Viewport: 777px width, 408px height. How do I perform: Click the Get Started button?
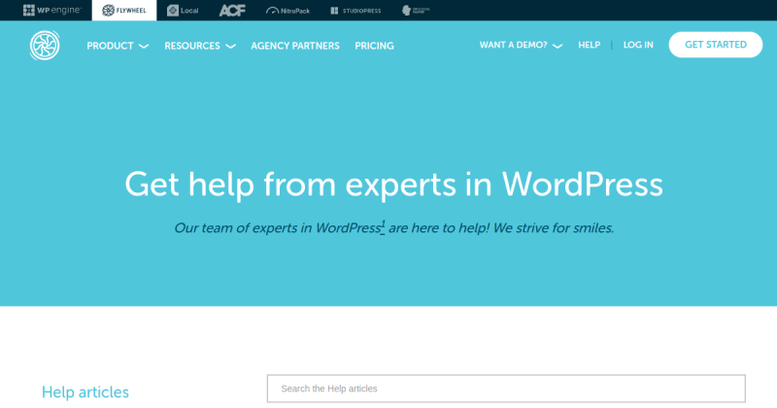[x=715, y=45]
